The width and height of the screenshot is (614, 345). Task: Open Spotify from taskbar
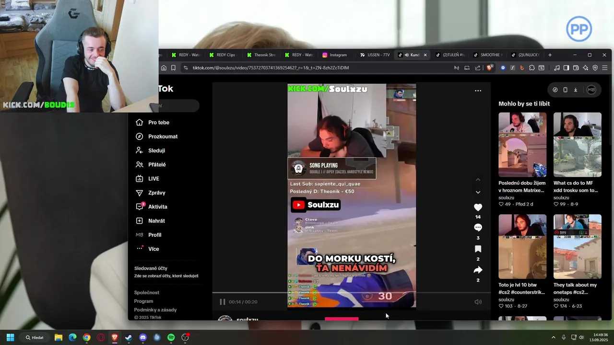pos(171,337)
